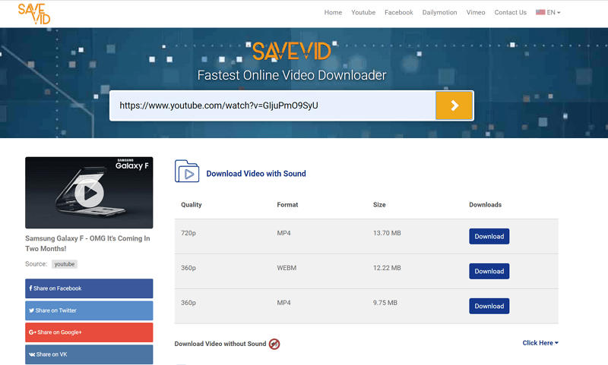The image size is (608, 365).
Task: Select the 13.70 MB size cell
Action: [x=387, y=233]
